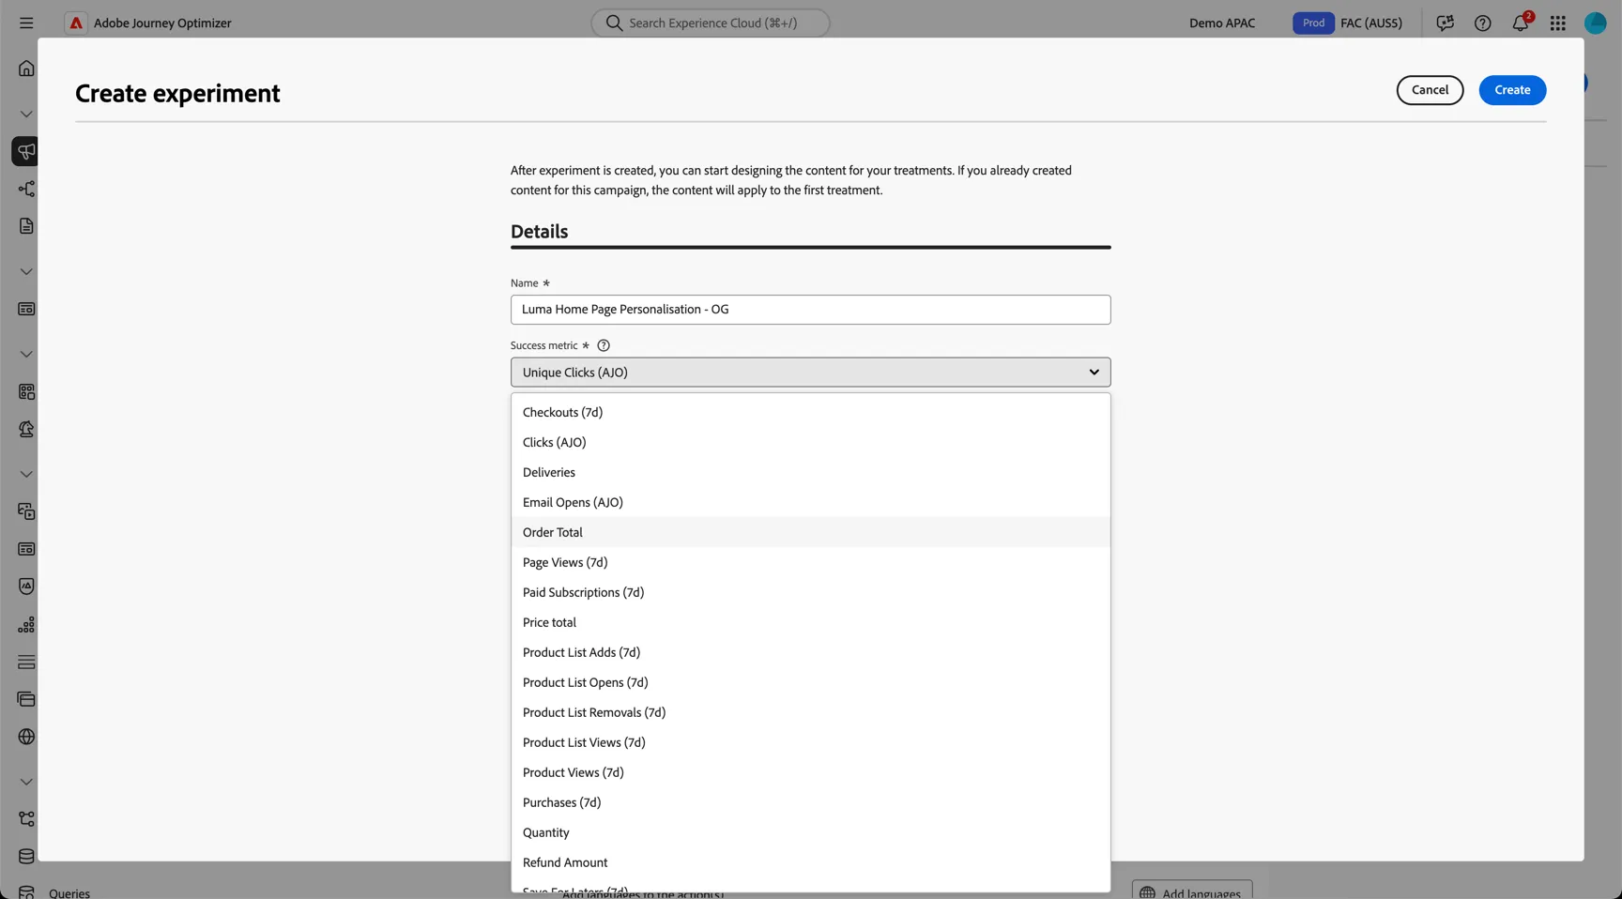Screen dimensions: 1622x899
Task: Select Product List Removals (7d)
Action: [811, 712]
